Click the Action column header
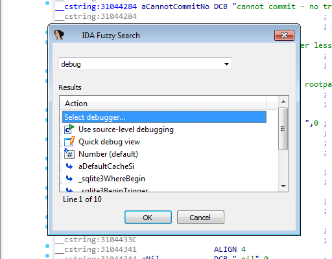Image resolution: width=332 pixels, height=259 pixels. [x=164, y=104]
